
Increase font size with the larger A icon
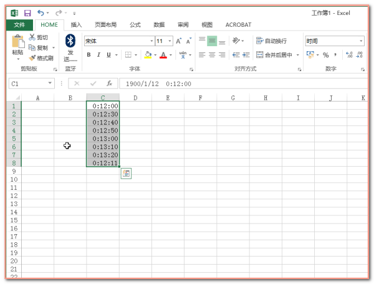179,41
